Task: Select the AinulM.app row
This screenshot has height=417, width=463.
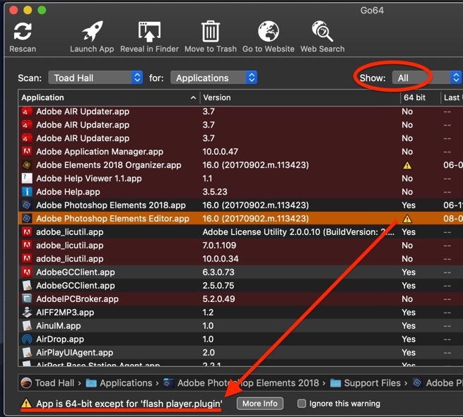Action: [x=240, y=326]
